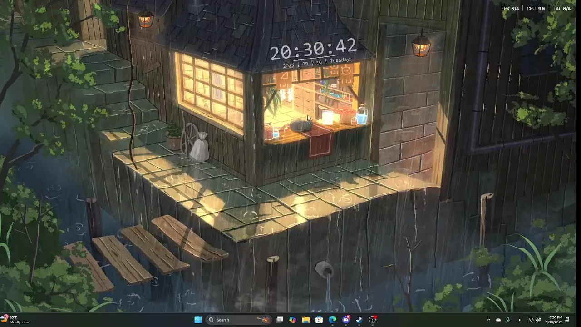Open the Windows Start menu
The image size is (581, 327).
[x=198, y=320]
